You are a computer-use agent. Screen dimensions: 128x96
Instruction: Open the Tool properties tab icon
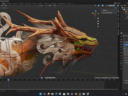pyautogui.click(x=121, y=36)
